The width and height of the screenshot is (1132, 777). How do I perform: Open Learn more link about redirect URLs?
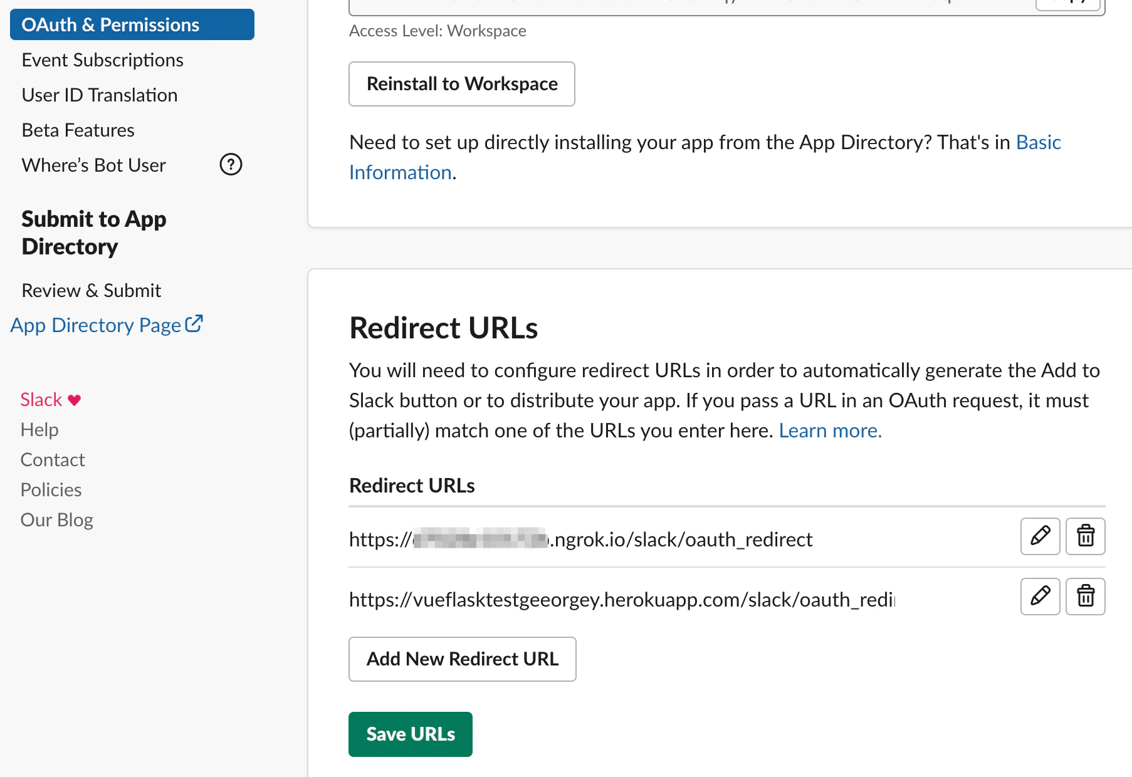[830, 431]
